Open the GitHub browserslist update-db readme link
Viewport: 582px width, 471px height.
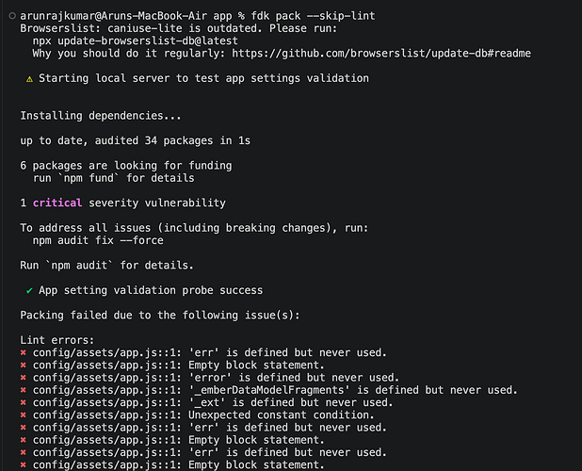click(x=424, y=54)
